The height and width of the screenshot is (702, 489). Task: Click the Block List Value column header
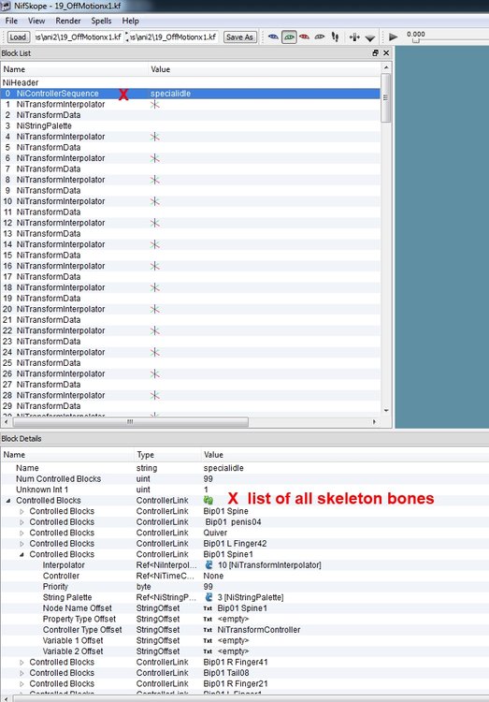(x=265, y=69)
